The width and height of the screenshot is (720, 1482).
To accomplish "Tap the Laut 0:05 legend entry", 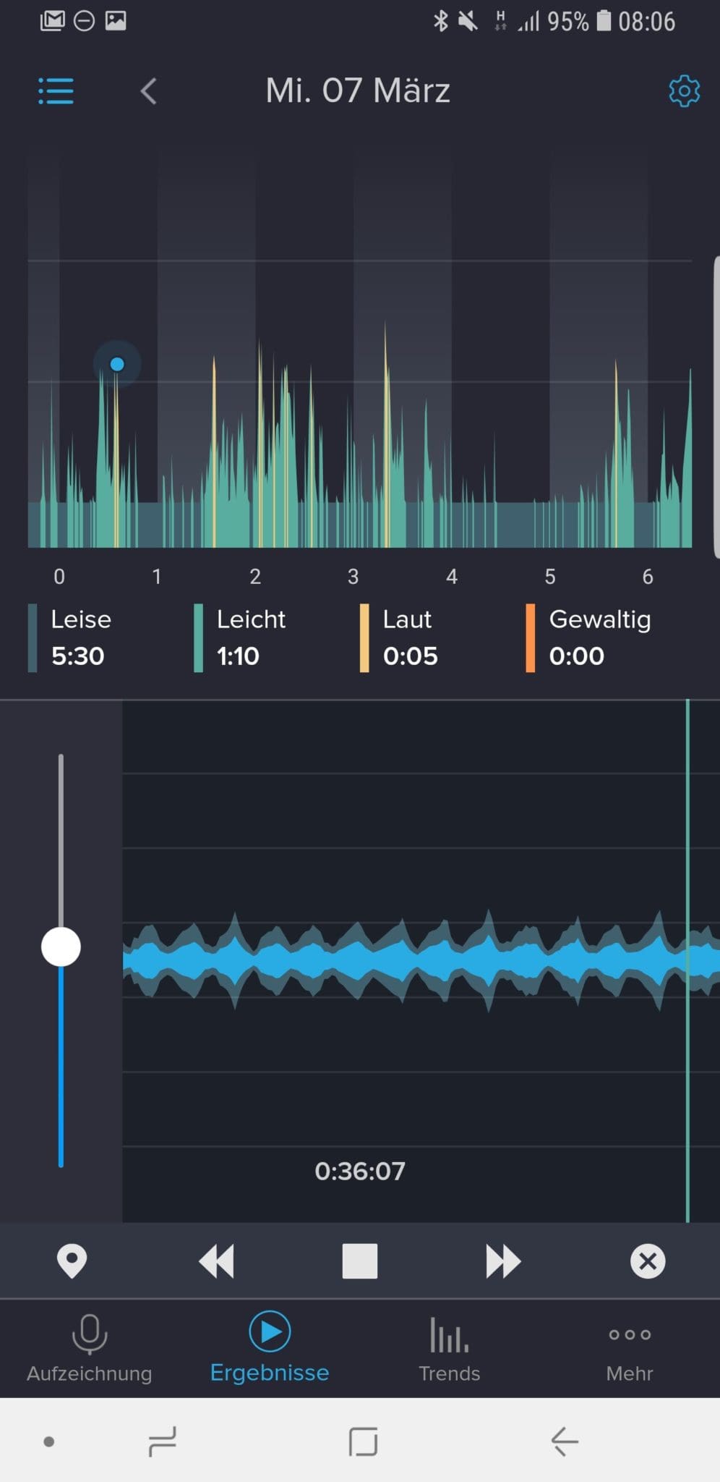I will (409, 638).
